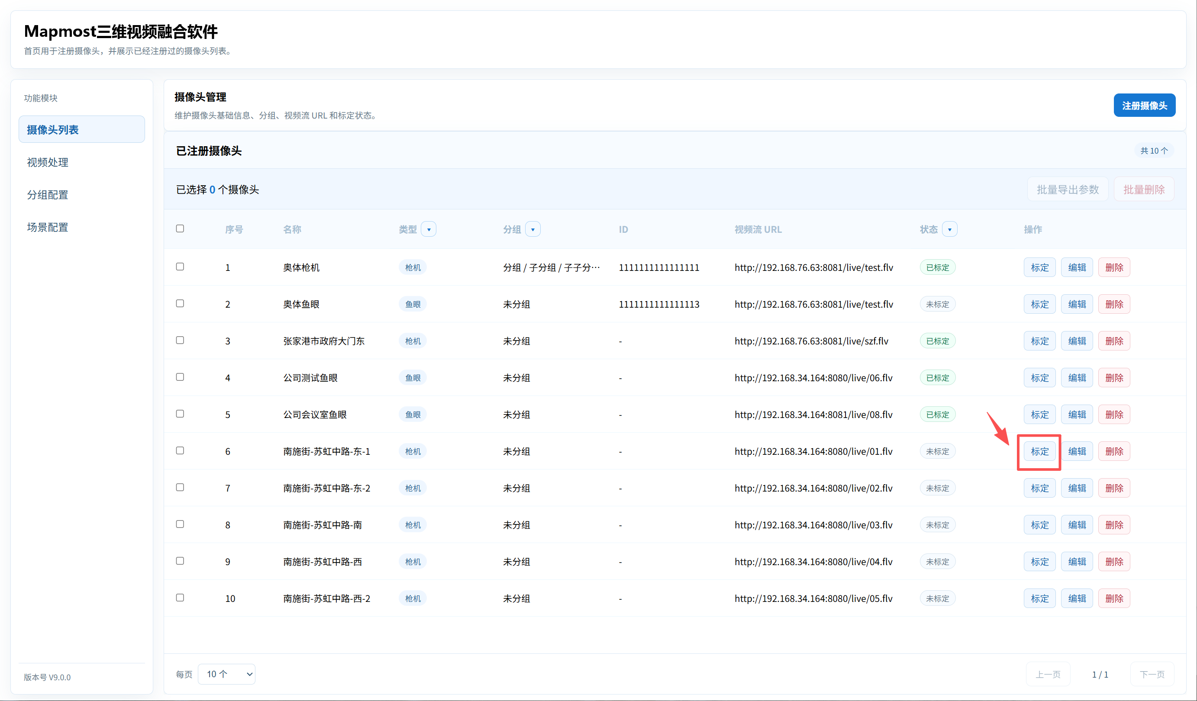Delete the 南施街-苏虹中路-西 camera in row 9
This screenshot has width=1197, height=701.
[x=1114, y=562]
